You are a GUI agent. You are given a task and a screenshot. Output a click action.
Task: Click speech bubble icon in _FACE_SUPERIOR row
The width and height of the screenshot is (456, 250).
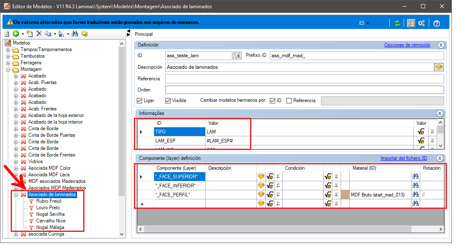coord(261,176)
